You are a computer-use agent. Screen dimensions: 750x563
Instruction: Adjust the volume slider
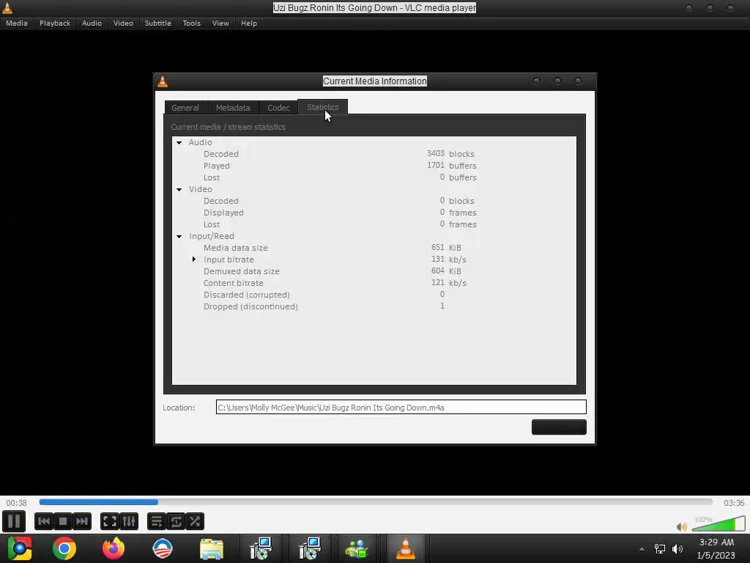(x=719, y=524)
